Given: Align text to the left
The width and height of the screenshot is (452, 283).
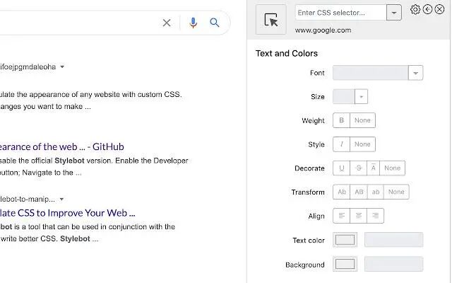Looking at the screenshot, I should pos(342,216).
